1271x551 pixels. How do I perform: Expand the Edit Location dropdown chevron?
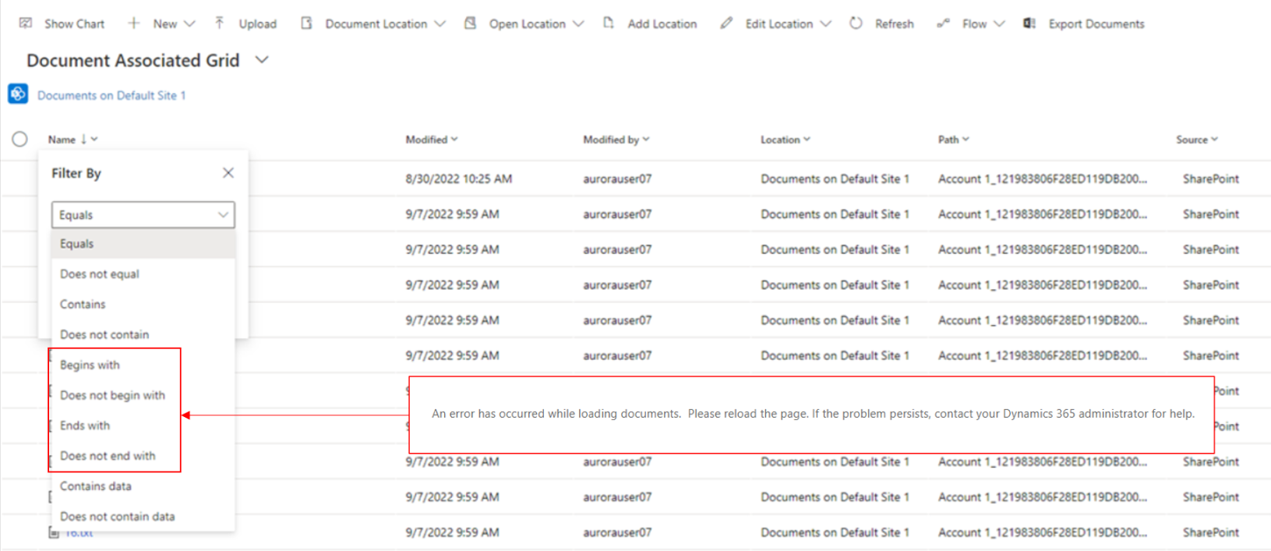[826, 24]
